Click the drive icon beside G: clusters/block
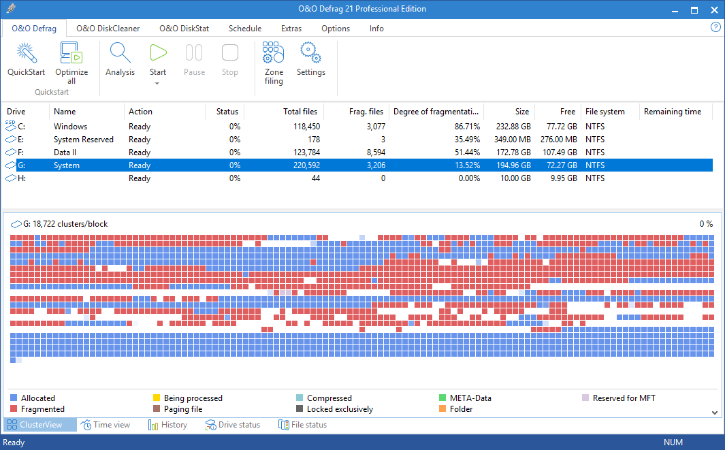This screenshot has height=450, width=725. tap(16, 224)
